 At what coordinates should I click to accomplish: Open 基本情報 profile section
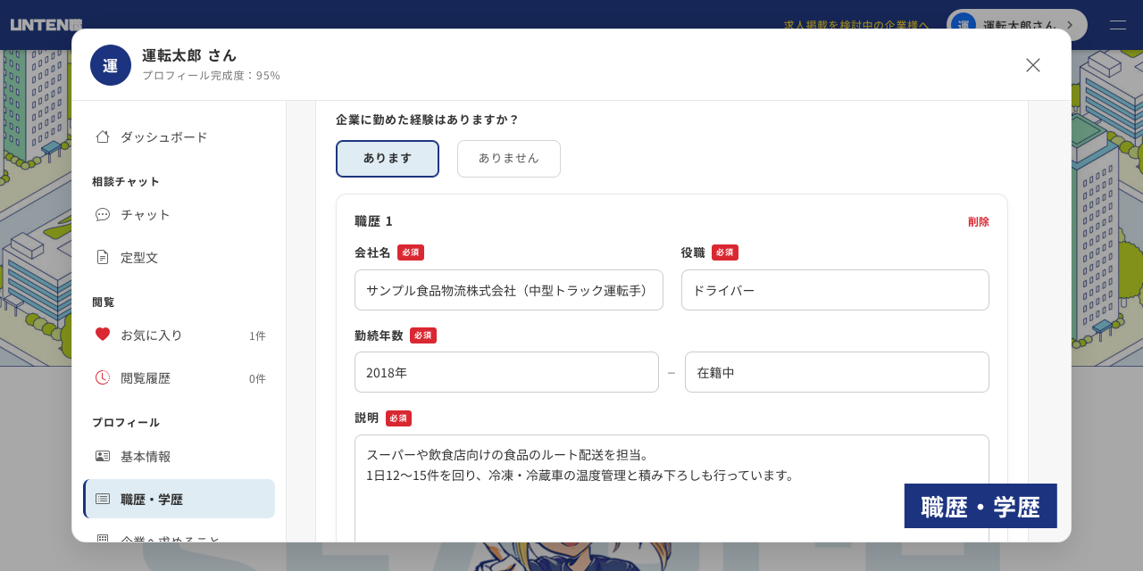coord(179,456)
